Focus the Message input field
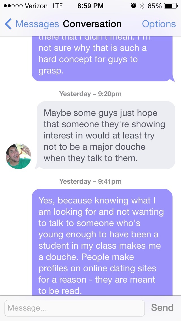This screenshot has width=181, height=321. pyautogui.click(x=75, y=308)
